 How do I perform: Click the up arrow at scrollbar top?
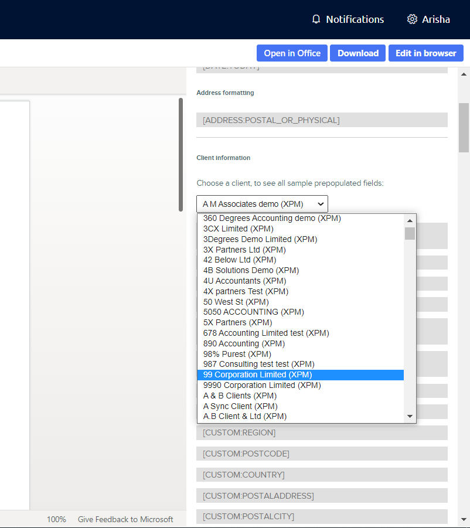(x=465, y=74)
